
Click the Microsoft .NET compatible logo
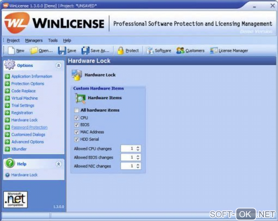(16, 200)
